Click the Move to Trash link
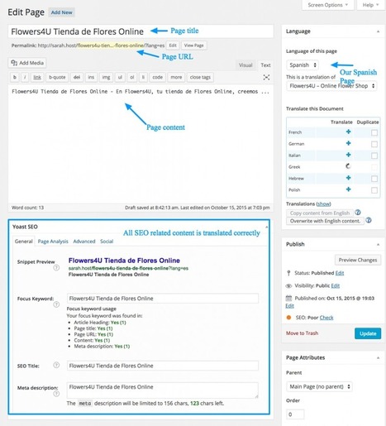Screen dimensions: 386x426 pos(302,333)
